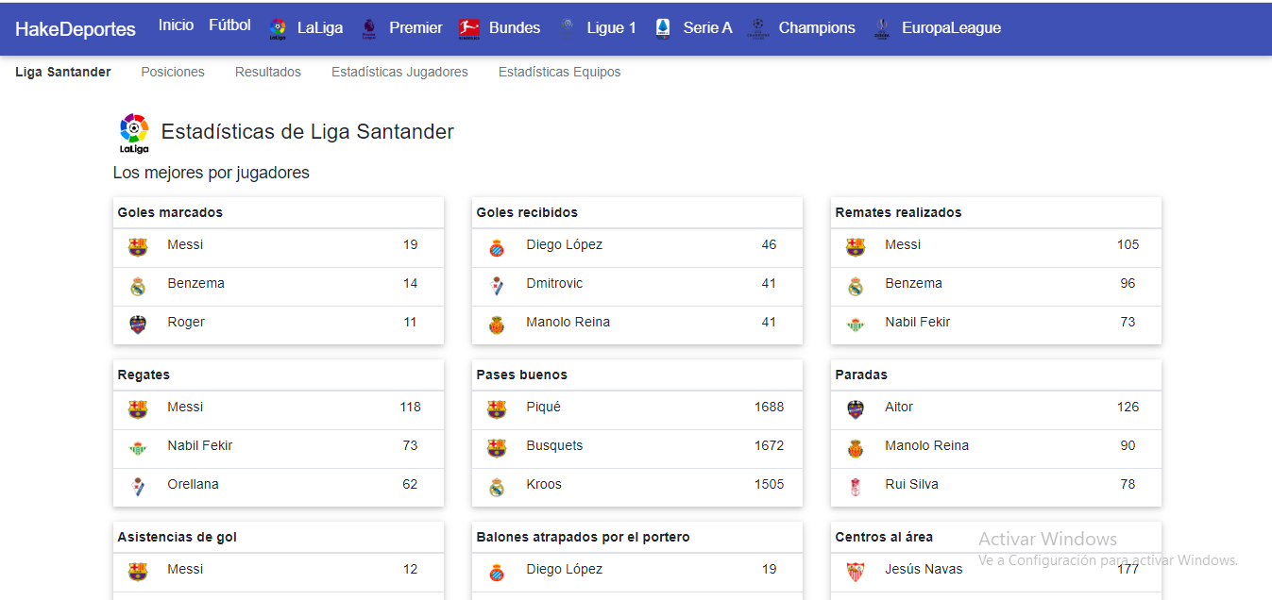
Task: Open the Fútbol navbar link
Action: tap(229, 25)
